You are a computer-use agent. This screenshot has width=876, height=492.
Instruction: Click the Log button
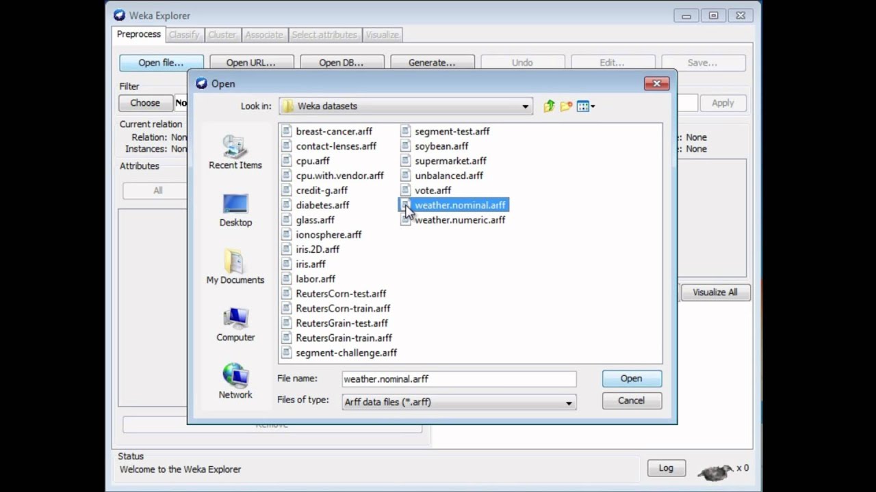coord(666,468)
